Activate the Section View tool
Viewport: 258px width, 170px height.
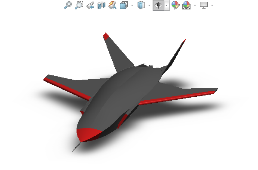(101, 5)
